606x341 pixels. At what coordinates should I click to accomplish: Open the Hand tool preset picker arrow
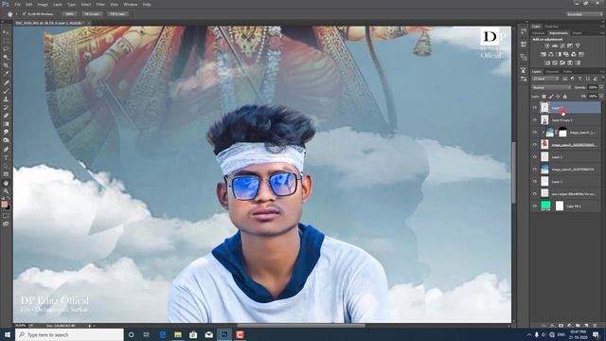(x=16, y=14)
